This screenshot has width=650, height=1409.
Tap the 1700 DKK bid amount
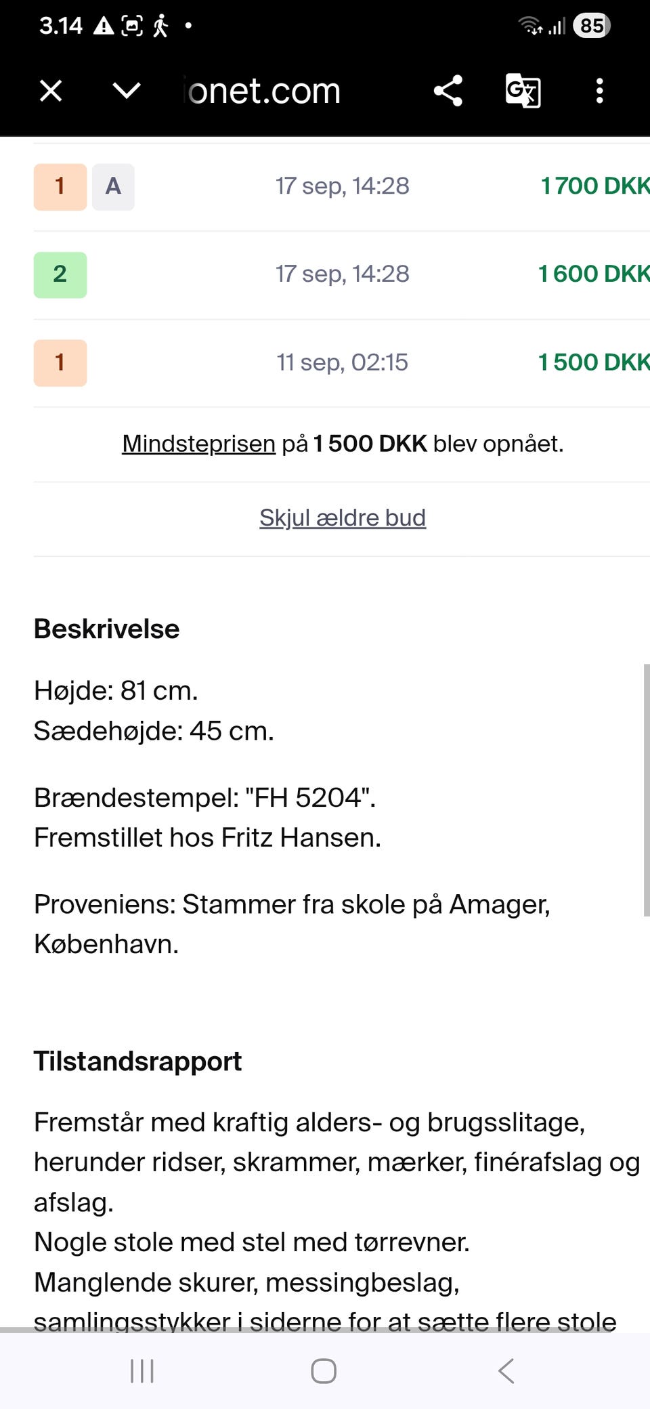594,186
